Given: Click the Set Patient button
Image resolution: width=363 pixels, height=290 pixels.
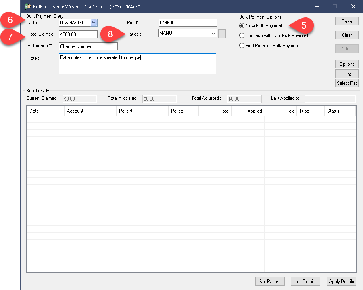Looking at the screenshot, I should click(270, 281).
